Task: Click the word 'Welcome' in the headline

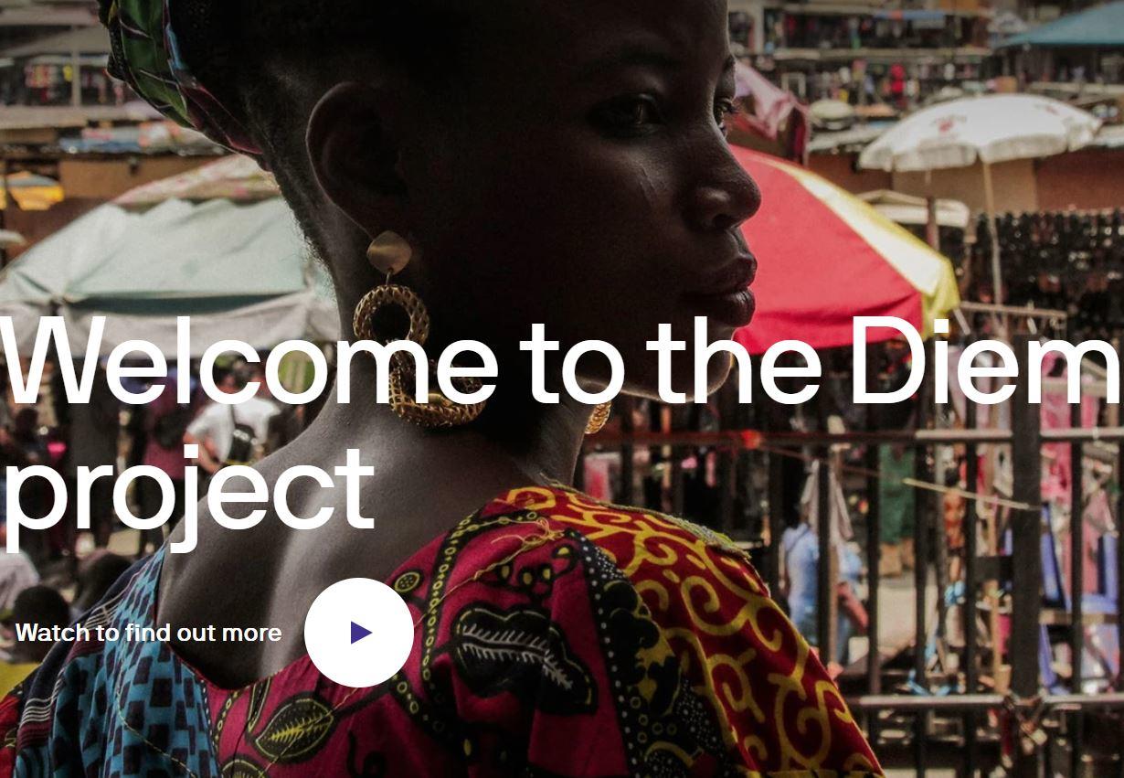Action: pyautogui.click(x=249, y=359)
